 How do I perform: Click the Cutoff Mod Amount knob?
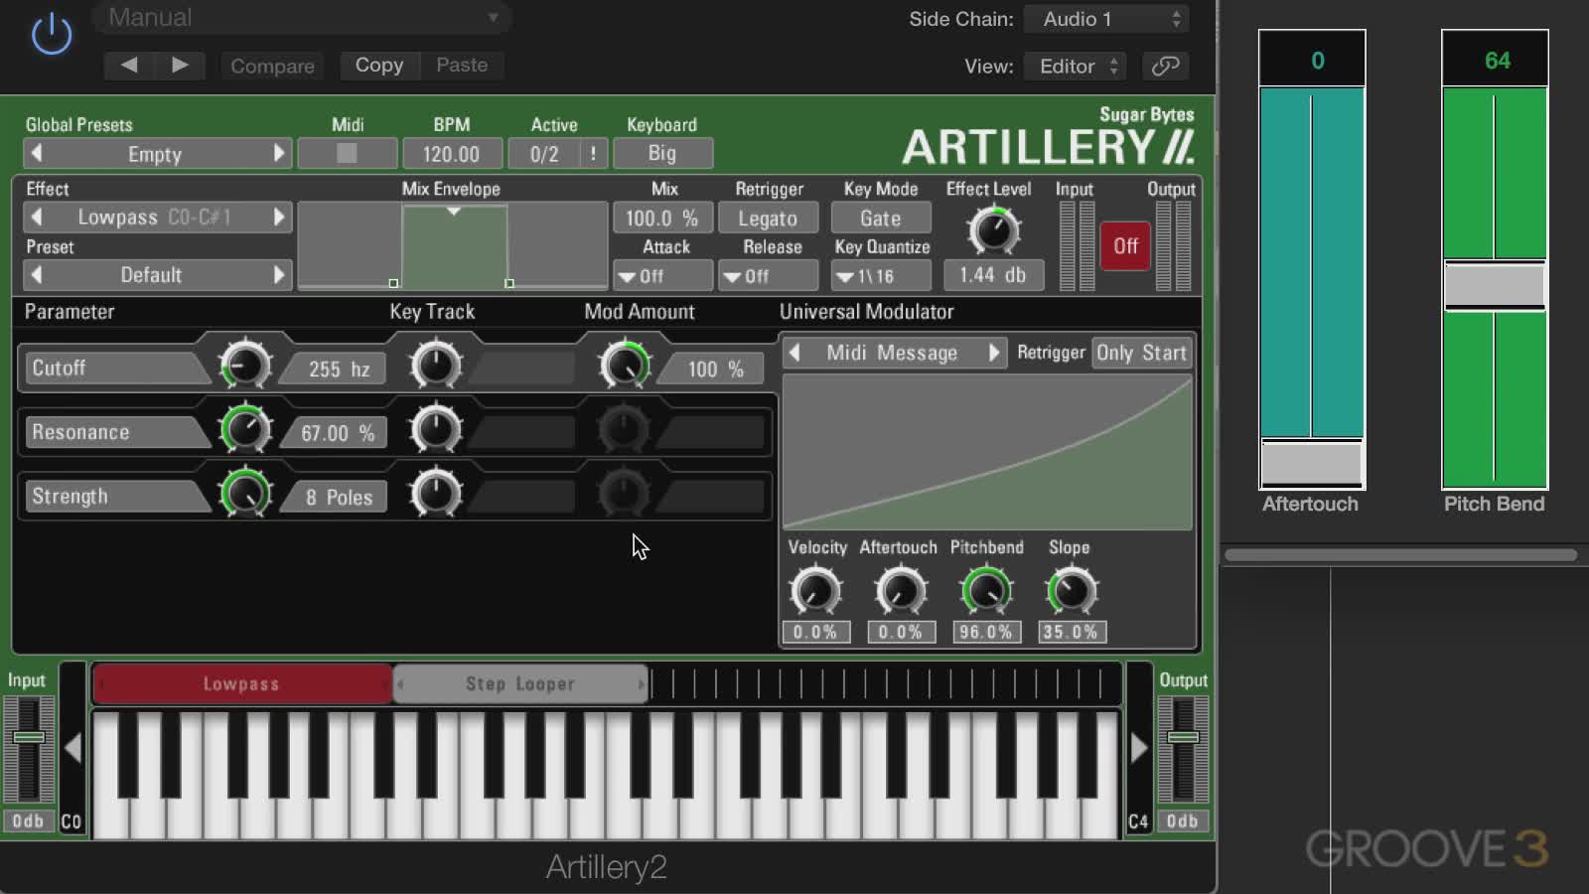[624, 366]
